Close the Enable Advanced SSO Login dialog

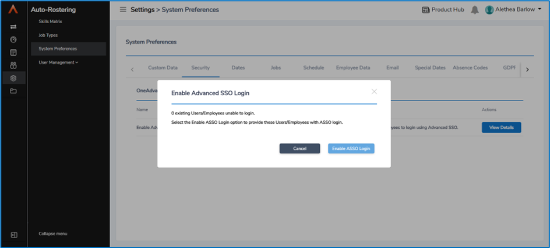[374, 92]
